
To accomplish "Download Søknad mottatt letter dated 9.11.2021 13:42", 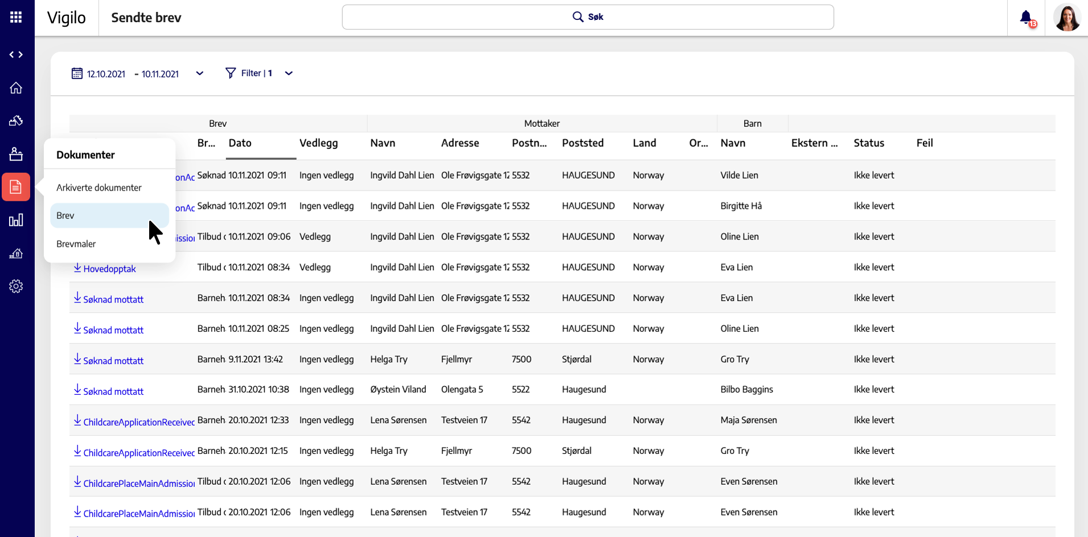I will coord(77,359).
